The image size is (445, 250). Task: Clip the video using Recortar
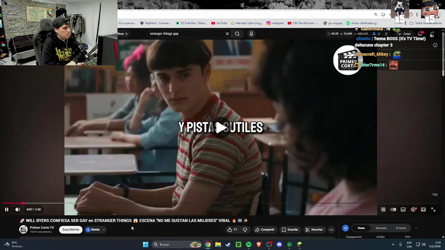(314, 230)
